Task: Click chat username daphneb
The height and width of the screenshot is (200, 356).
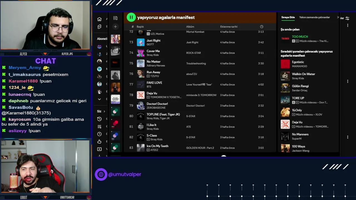Action: point(18,101)
